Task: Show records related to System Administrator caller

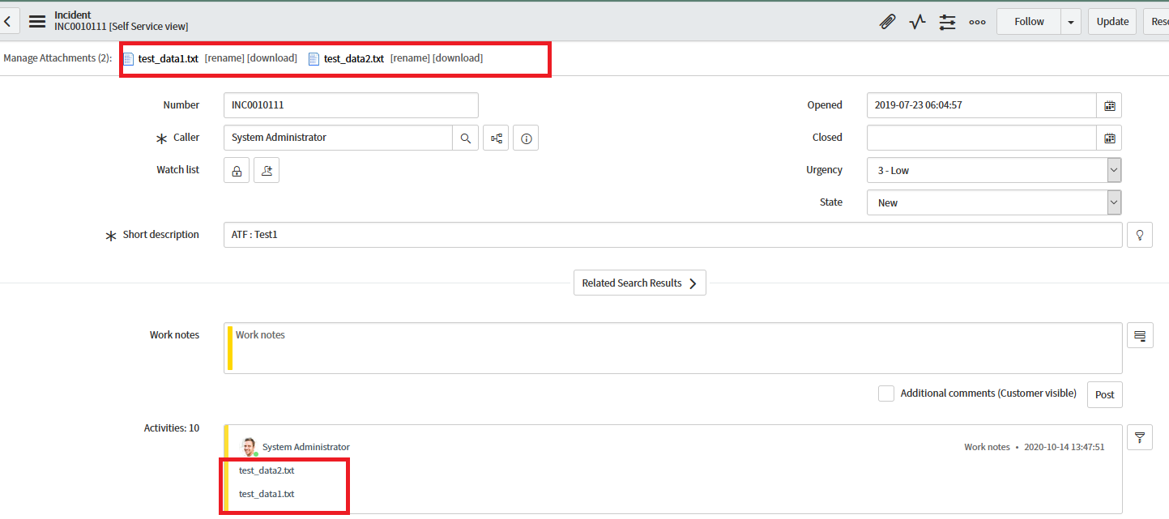Action: tap(496, 138)
